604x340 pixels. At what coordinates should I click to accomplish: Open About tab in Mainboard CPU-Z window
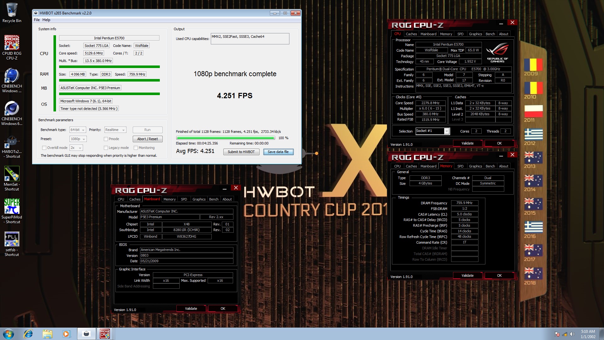point(227,199)
